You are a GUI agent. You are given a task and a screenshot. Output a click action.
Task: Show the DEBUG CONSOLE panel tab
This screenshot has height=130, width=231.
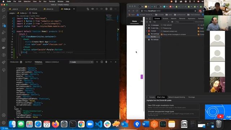pyautogui.click(x=52, y=62)
